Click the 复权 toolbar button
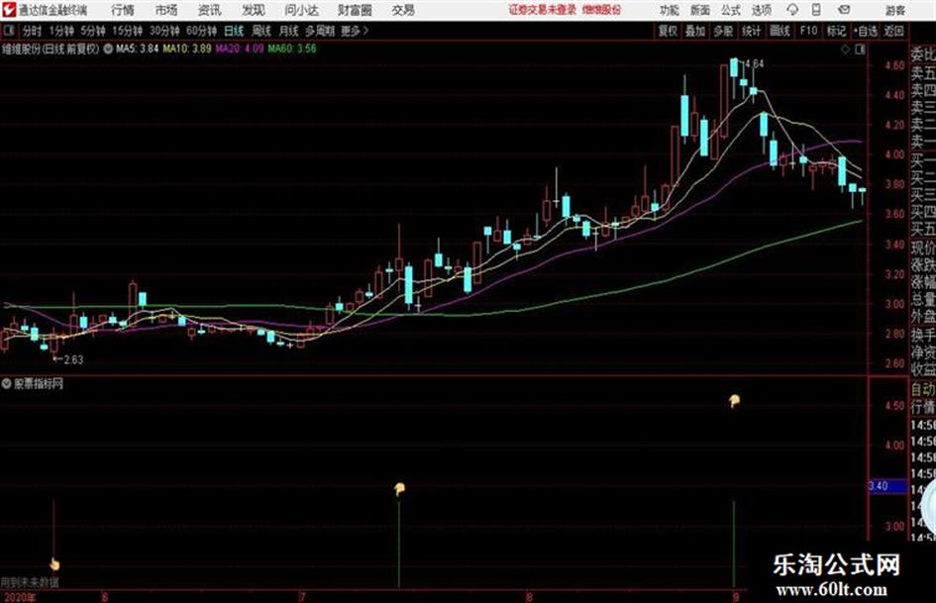936x603 pixels. pyautogui.click(x=668, y=31)
